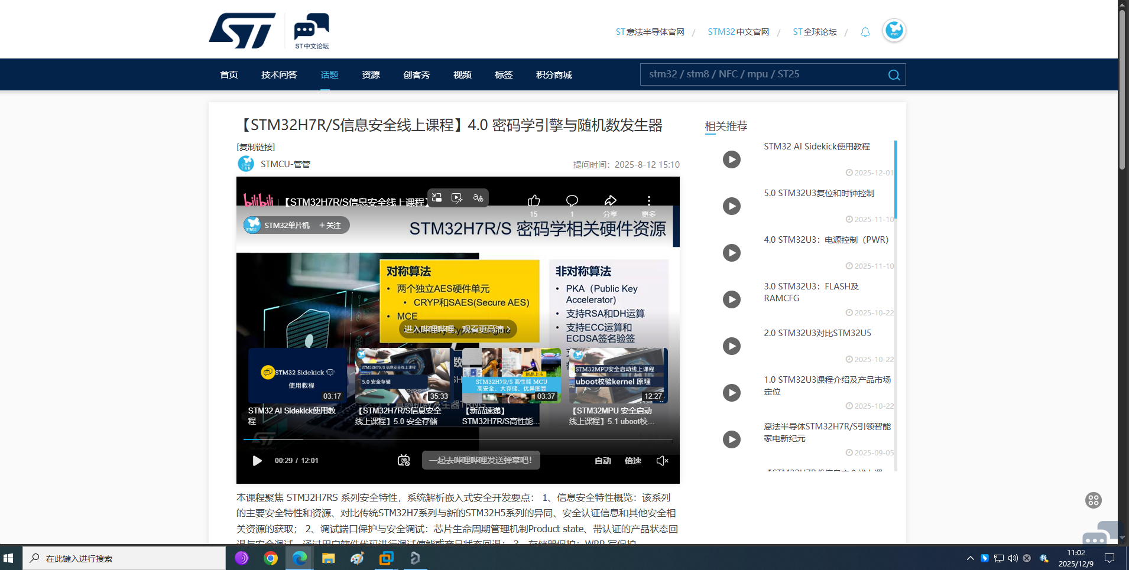Open 积分商城 in the navigation bar
Viewport: 1129px width, 570px height.
[554, 75]
